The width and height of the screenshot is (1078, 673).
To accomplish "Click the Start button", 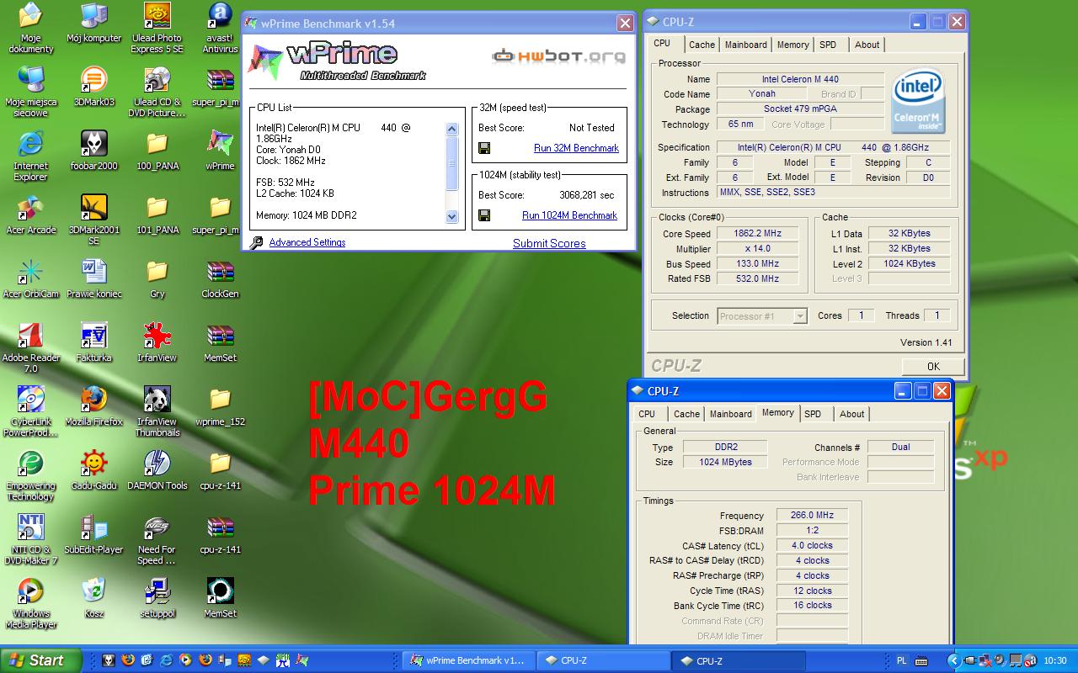I will pos(42,660).
